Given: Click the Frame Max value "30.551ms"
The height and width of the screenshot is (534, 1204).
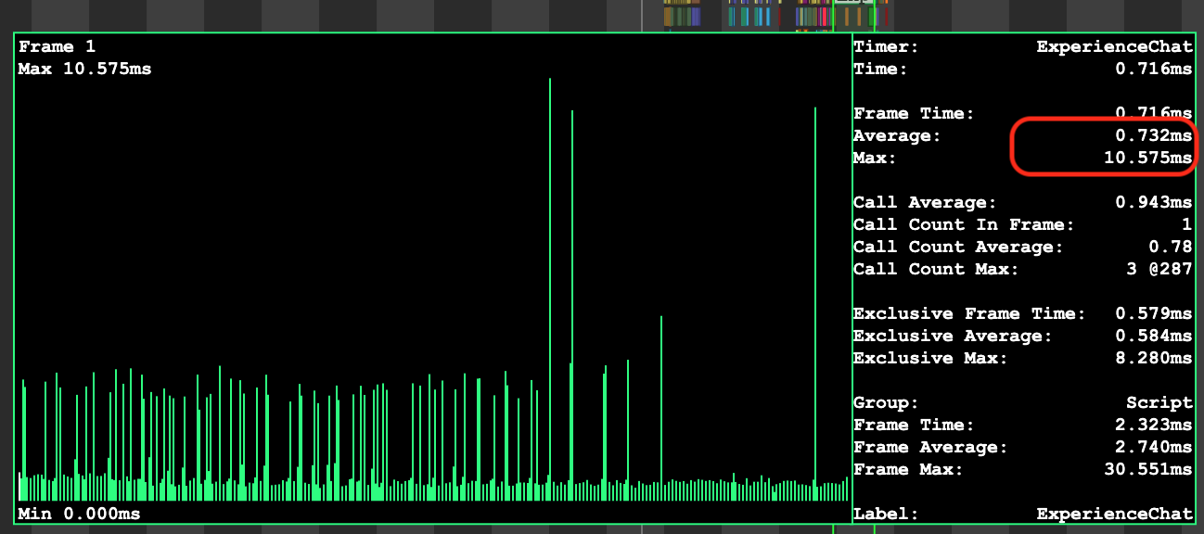Looking at the screenshot, I should coord(1148,469).
